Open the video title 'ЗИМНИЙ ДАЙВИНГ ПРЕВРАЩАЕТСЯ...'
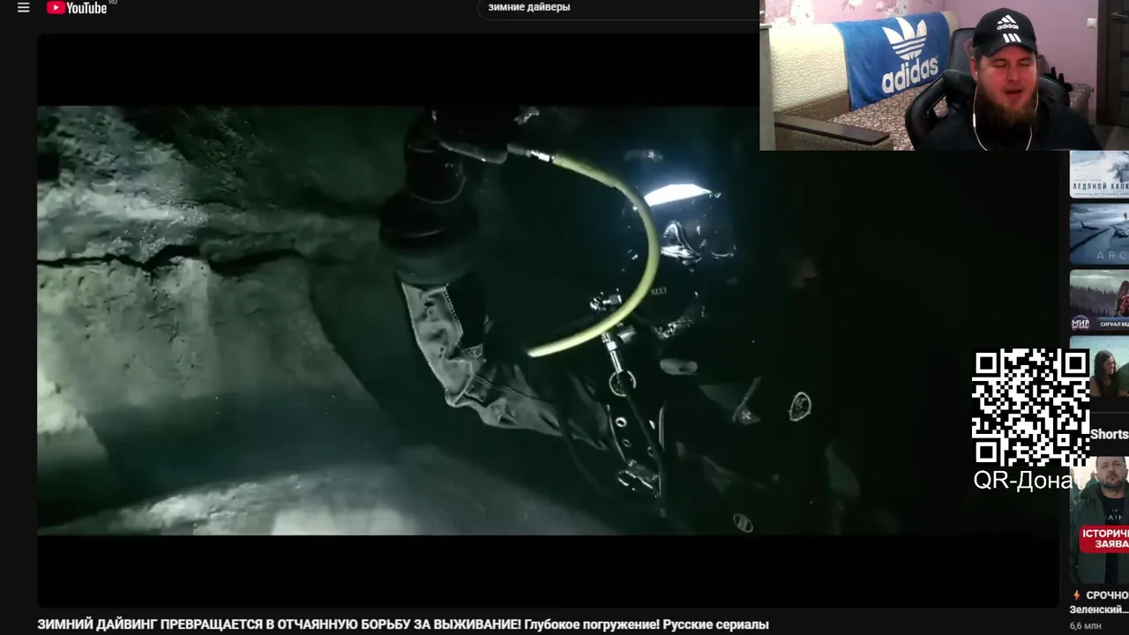1129x635 pixels. tap(403, 624)
